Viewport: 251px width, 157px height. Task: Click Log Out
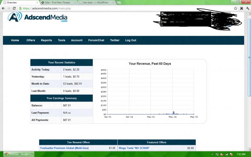tap(131, 41)
